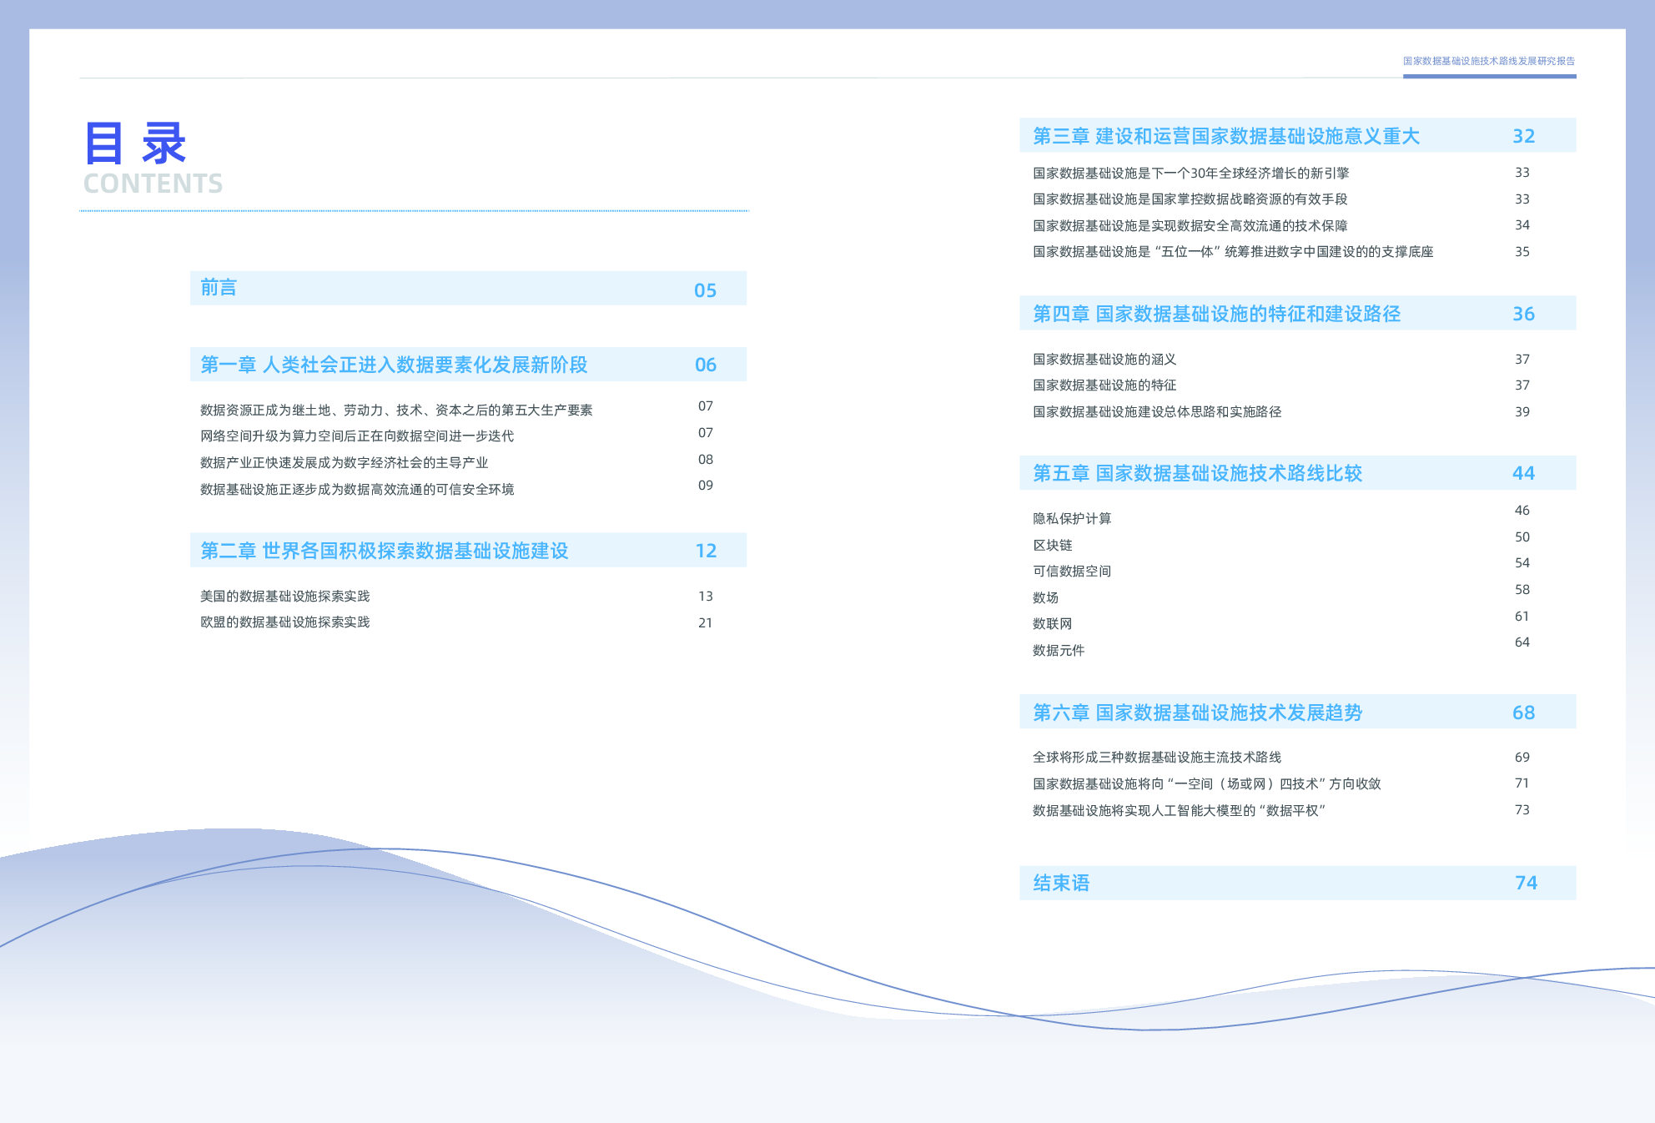Select entry about 国家掌控数据战略资源的有效手段

pos(1190,199)
